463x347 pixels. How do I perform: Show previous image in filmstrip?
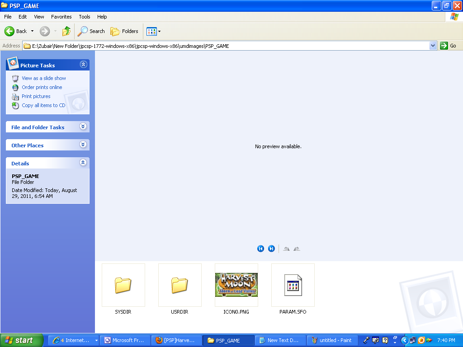point(260,249)
